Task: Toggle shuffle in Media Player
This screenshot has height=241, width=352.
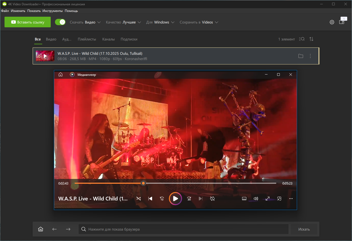Action: 139,199
